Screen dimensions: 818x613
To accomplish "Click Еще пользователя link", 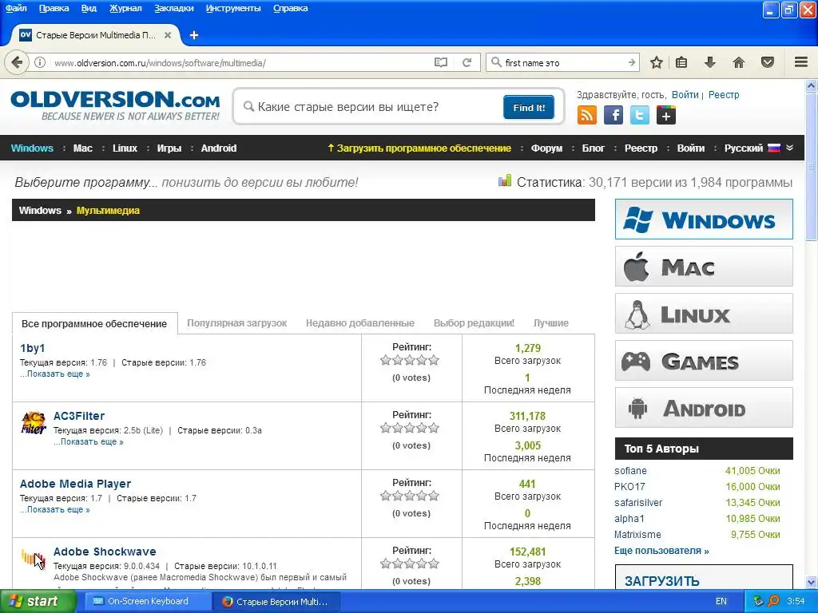I will (x=661, y=551).
